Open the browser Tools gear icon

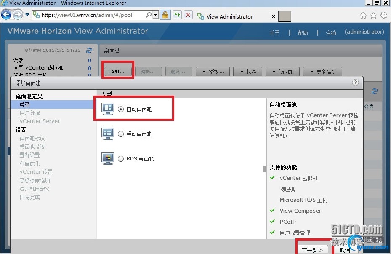tap(384, 16)
